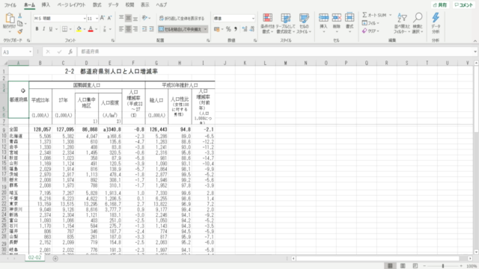Open the Page Layout tab

tap(72, 5)
